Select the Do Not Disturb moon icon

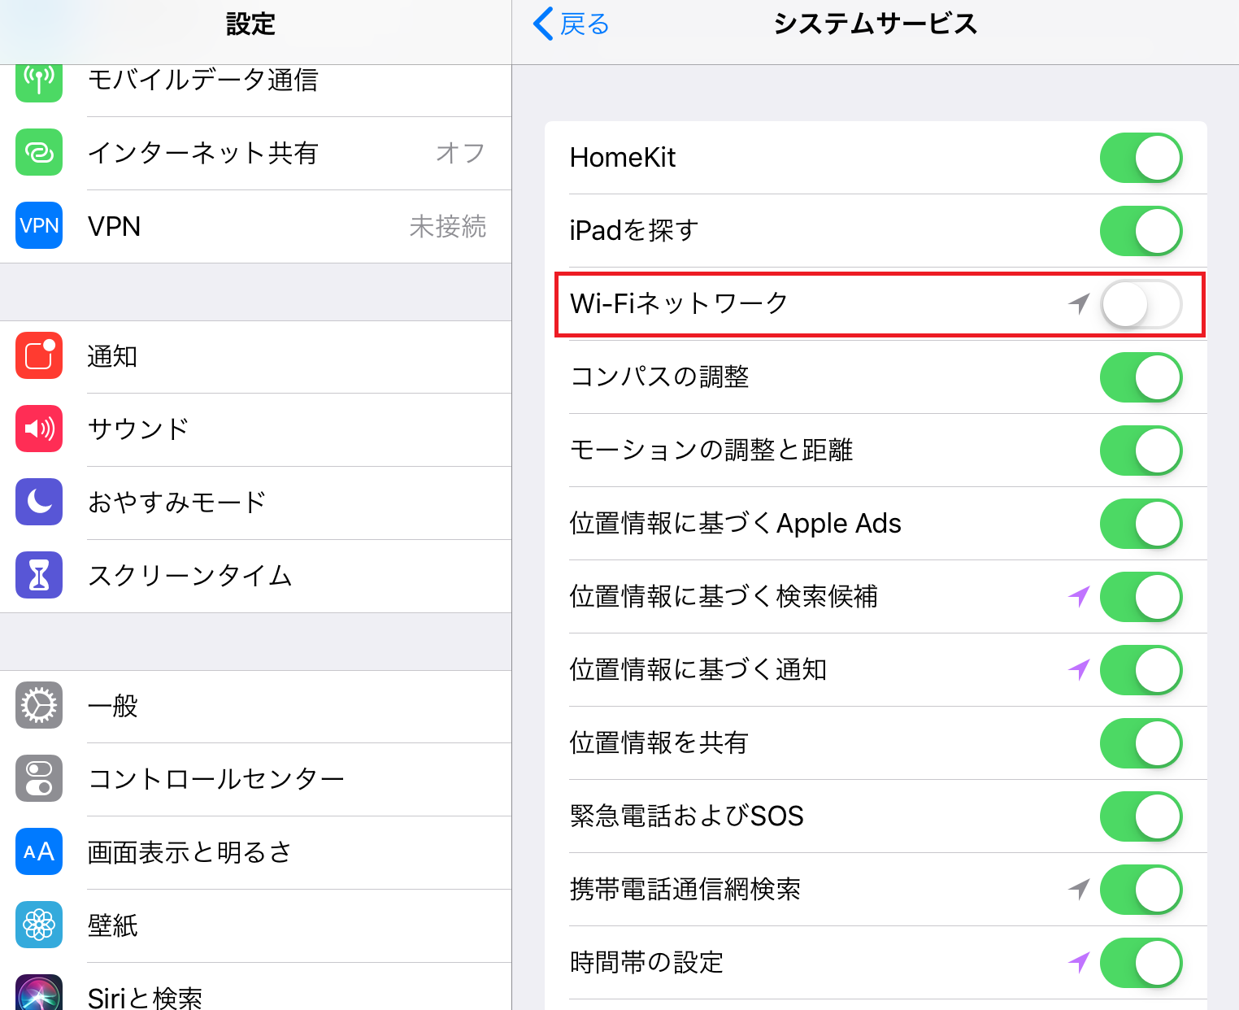[x=39, y=502]
